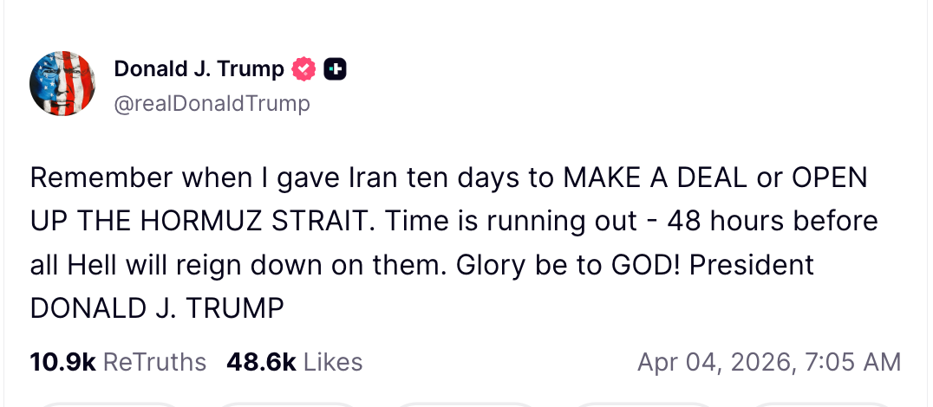Click the 10.9k ReTruths number
Viewport: 933px width, 407px height.
62,361
